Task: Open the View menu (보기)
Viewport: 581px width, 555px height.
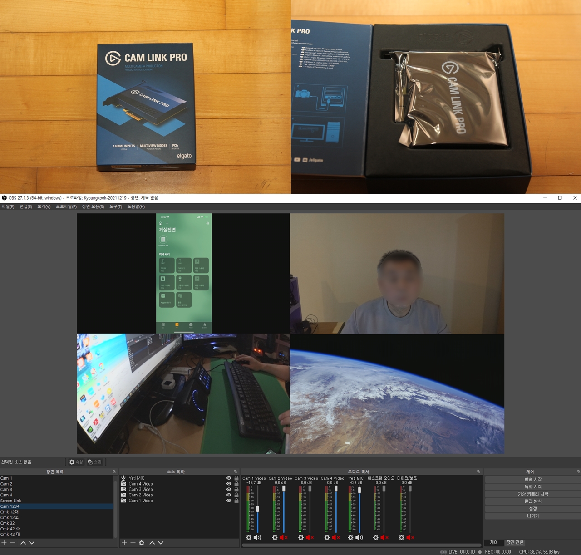Action: pos(44,206)
